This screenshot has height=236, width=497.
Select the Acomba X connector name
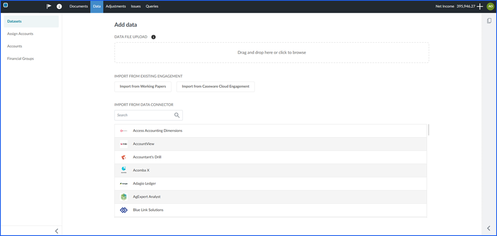coord(141,170)
